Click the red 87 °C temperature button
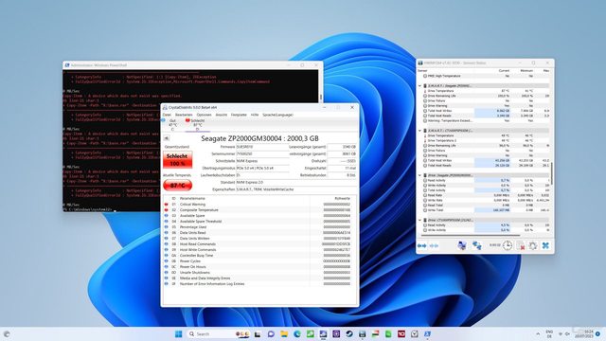This screenshot has height=341, width=606. 177,186
